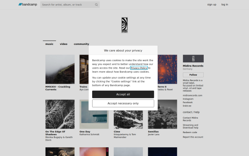The image size is (249, 156).
Task: Open the midirarecords.com link
Action: pyautogui.click(x=192, y=96)
